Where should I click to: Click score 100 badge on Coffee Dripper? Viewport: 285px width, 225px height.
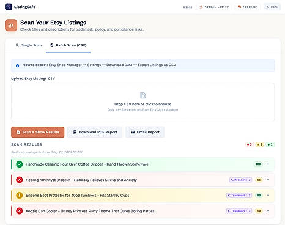tap(258, 164)
